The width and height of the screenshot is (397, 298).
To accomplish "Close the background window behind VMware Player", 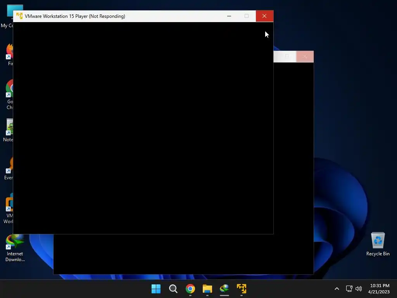I will click(305, 57).
